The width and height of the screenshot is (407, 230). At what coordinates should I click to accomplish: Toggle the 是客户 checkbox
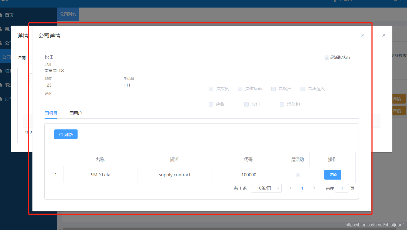(273, 89)
